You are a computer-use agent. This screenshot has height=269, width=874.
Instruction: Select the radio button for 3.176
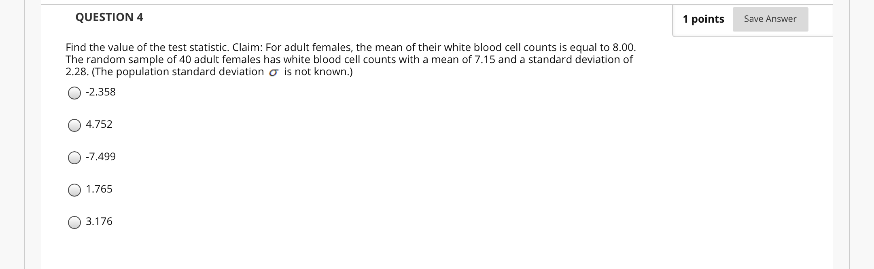click(x=74, y=222)
